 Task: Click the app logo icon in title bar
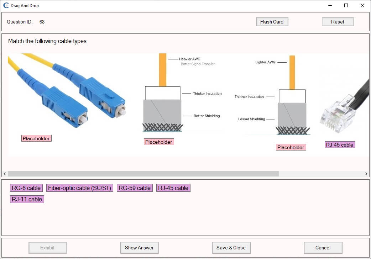coord(6,6)
